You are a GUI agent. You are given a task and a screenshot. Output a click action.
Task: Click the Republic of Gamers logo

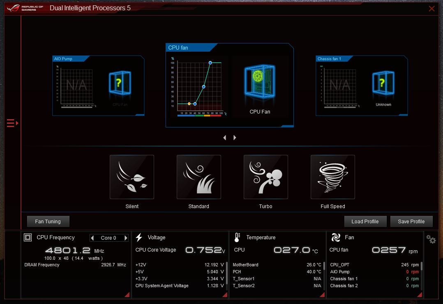click(25, 8)
